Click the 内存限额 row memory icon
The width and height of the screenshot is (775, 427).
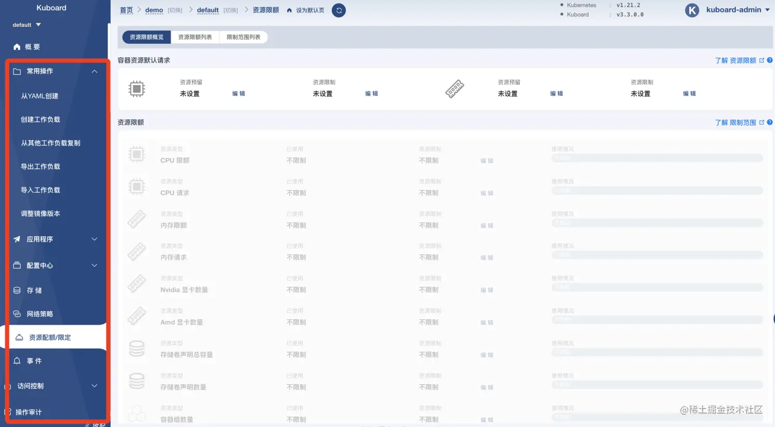coord(137,219)
